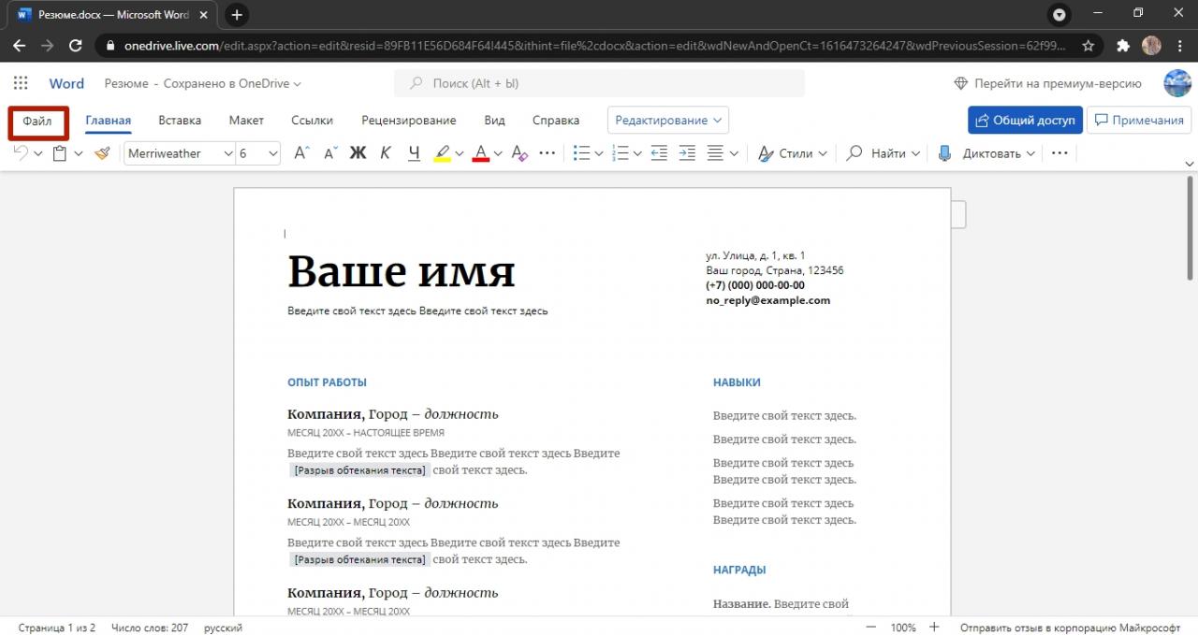The width and height of the screenshot is (1198, 635).
Task: Open the Файл menu
Action: pos(37,122)
